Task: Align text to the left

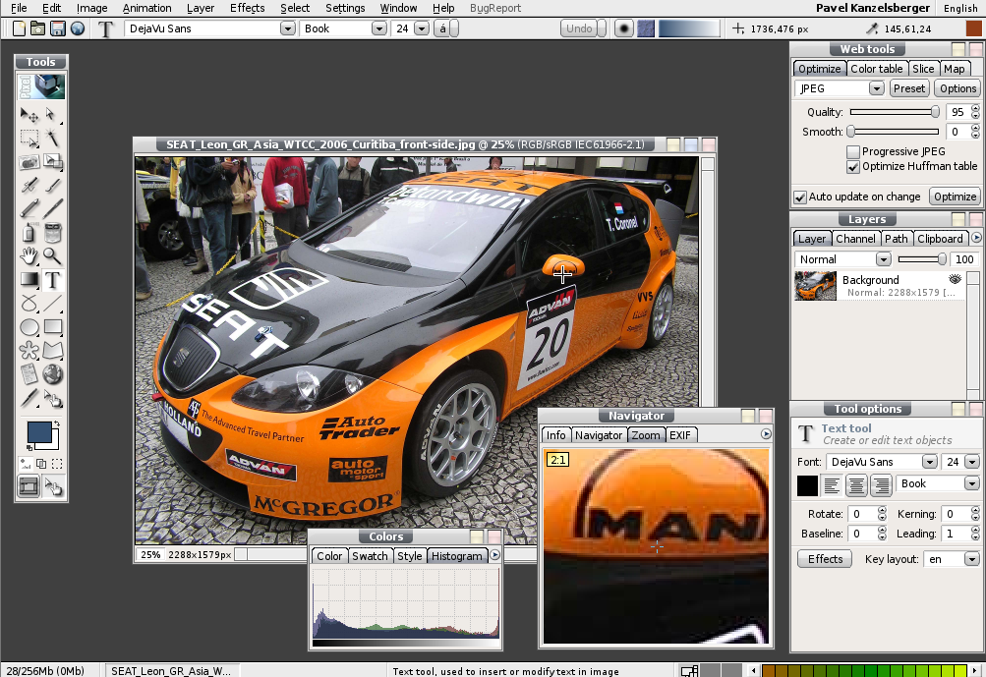Action: click(832, 485)
